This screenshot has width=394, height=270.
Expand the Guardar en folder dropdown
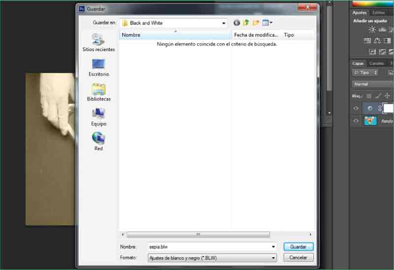224,23
